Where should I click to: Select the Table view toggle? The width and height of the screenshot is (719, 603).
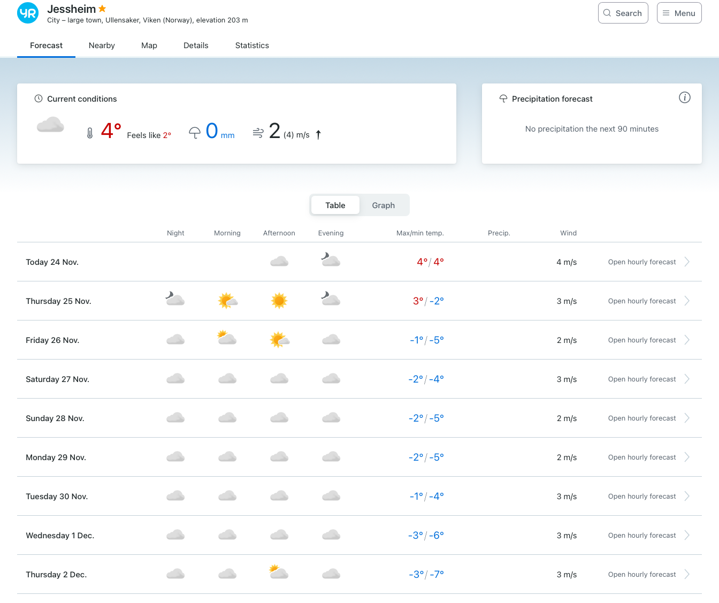335,205
